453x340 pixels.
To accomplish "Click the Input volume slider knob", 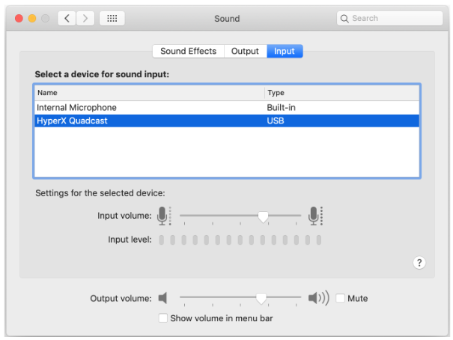I will (263, 216).
